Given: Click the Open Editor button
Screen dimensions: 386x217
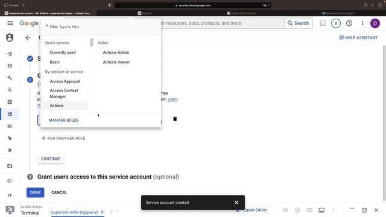Looking at the screenshot, I should [x=252, y=210].
